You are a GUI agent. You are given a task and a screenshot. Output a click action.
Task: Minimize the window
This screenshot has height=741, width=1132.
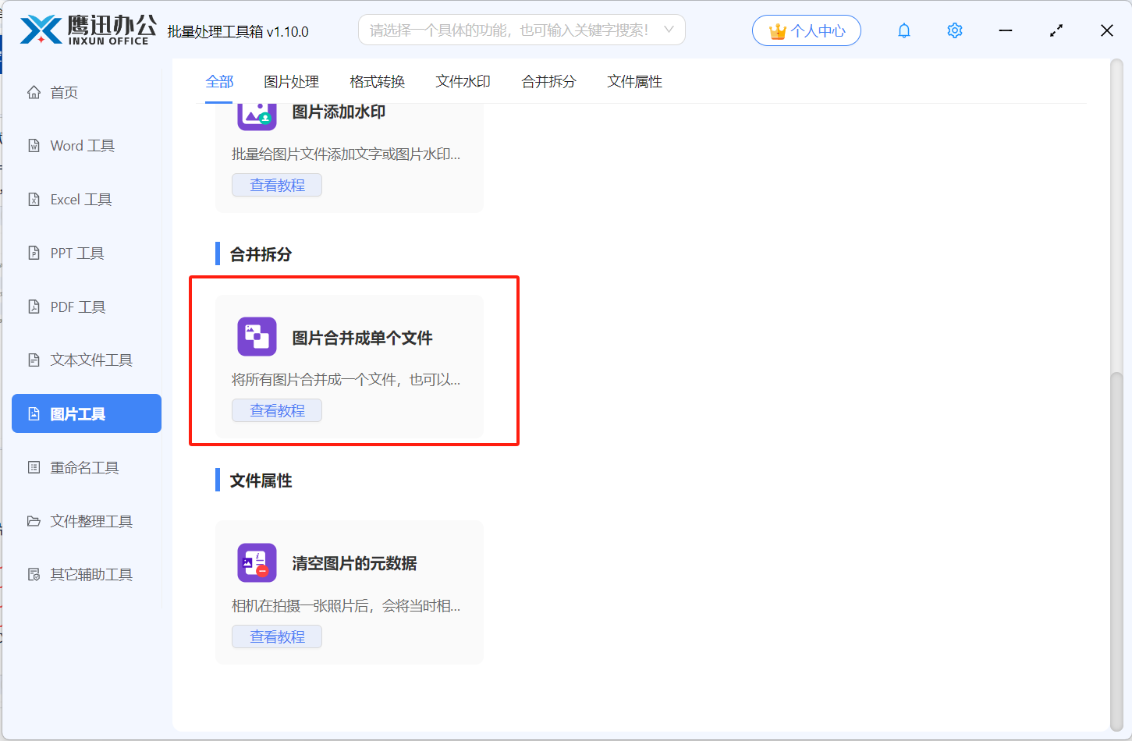click(x=1006, y=30)
